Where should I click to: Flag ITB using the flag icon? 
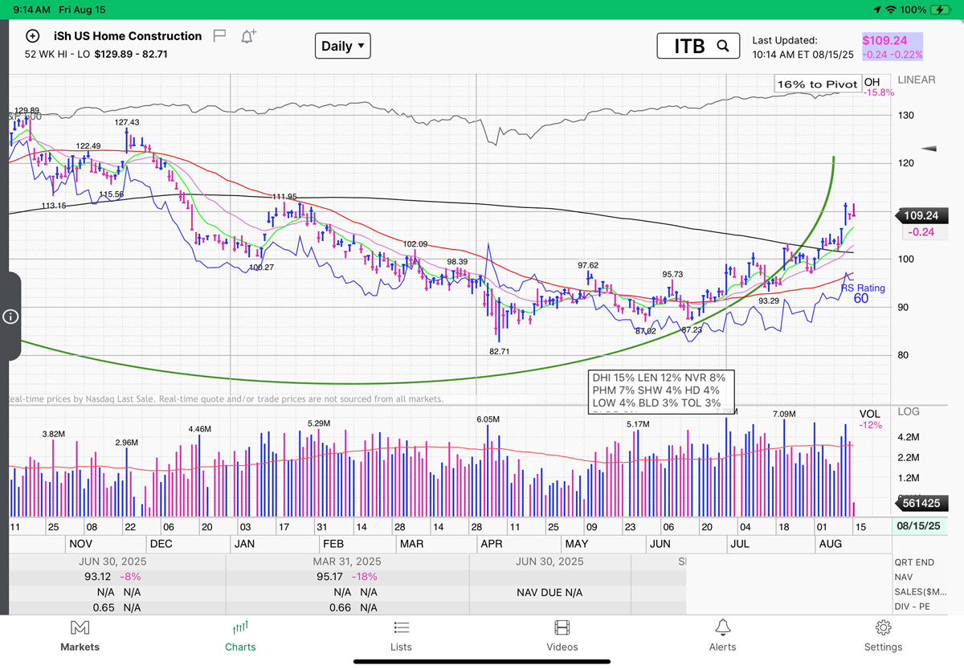[x=219, y=36]
